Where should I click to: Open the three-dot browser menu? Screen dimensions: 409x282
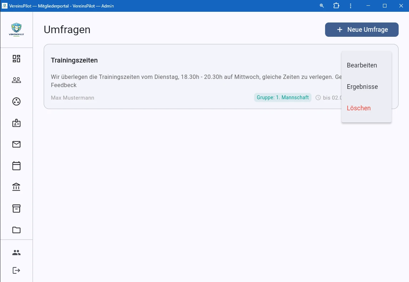[350, 6]
